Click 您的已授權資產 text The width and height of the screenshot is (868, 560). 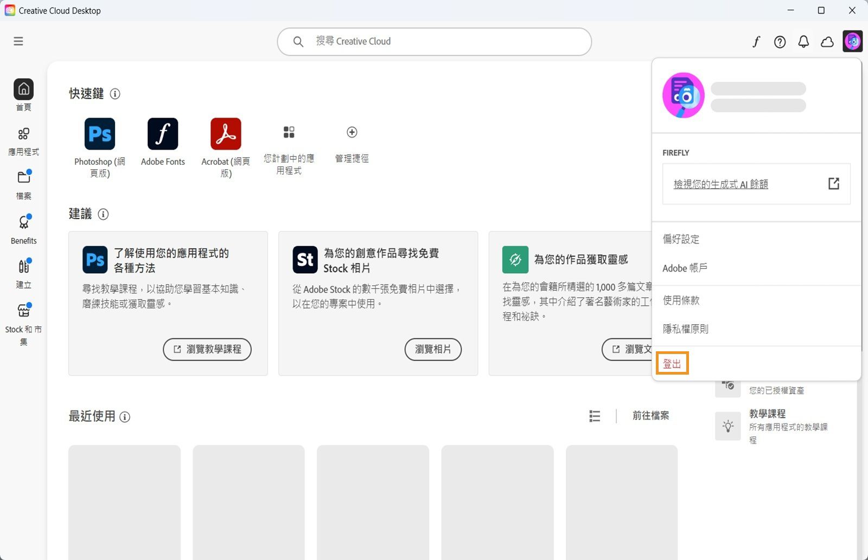click(x=776, y=390)
